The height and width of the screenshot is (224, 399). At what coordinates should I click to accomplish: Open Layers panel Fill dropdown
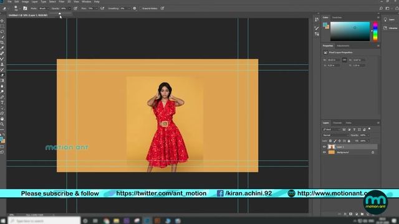click(x=368, y=141)
